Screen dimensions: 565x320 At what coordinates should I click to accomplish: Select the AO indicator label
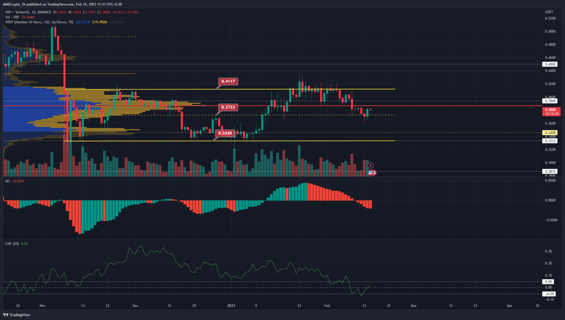(7, 181)
